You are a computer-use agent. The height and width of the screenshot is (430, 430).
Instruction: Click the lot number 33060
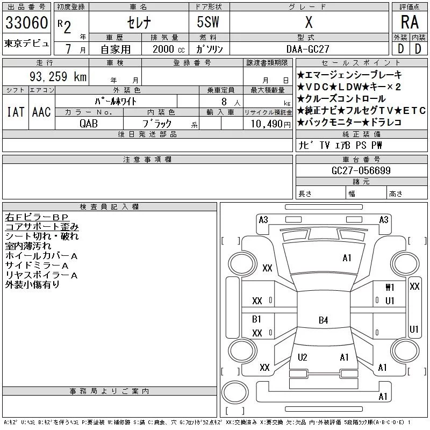pos(27,23)
